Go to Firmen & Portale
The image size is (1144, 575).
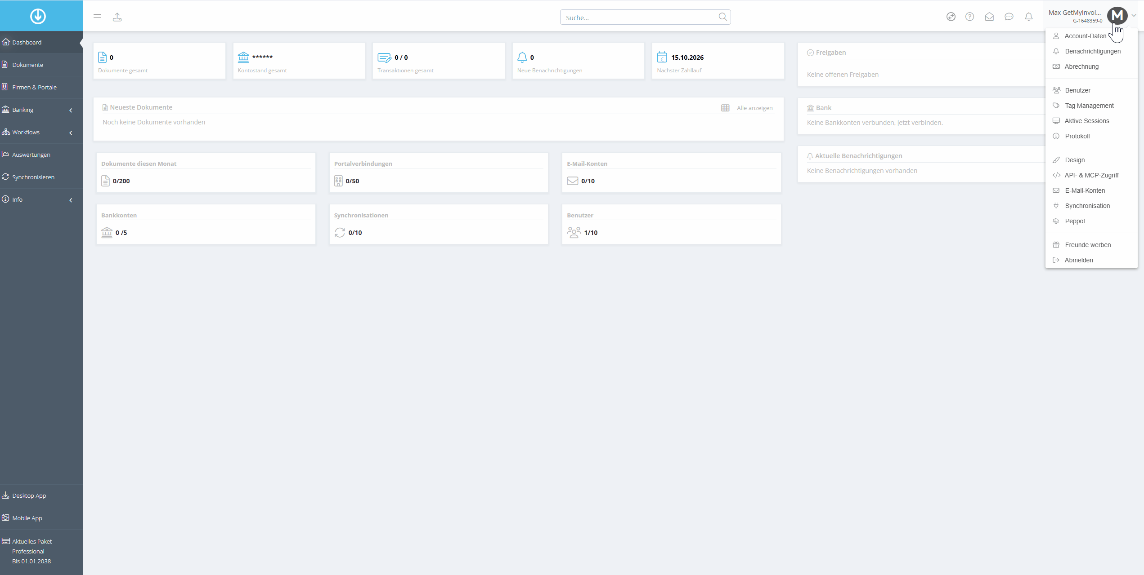(41, 87)
